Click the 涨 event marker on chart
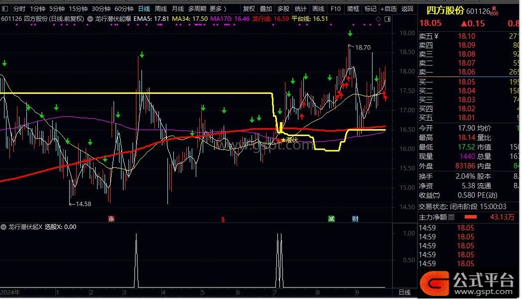This screenshot has width=522, height=300. [x=111, y=219]
